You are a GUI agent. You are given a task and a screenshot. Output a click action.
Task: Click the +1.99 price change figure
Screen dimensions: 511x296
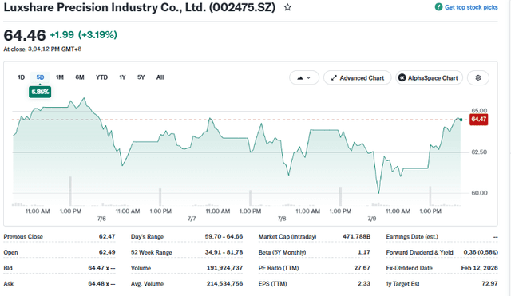click(x=62, y=34)
